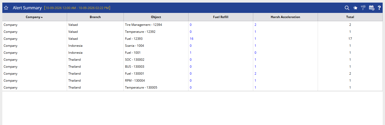Open the filter settings funnel icon
This screenshot has width=385, height=125.
click(363, 8)
